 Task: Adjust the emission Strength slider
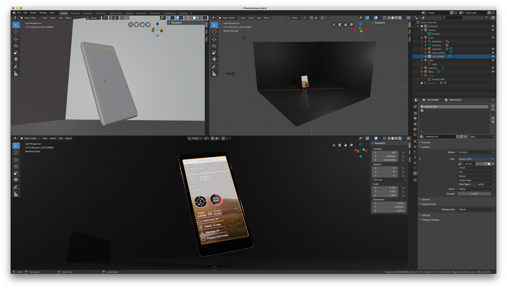coord(475,193)
